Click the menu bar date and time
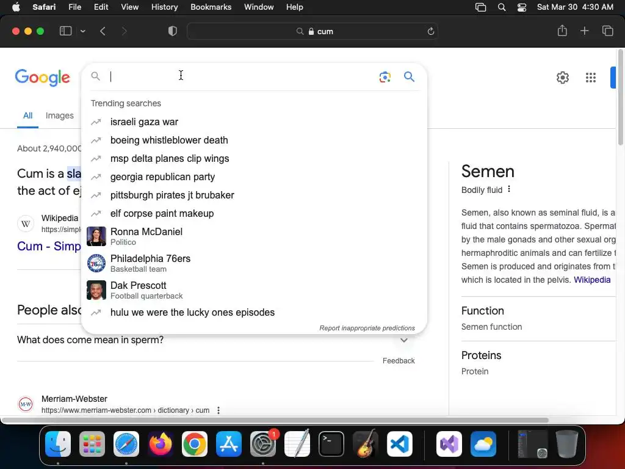This screenshot has width=625, height=469. (x=575, y=7)
